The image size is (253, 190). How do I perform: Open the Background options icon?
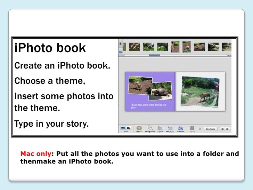point(150,129)
